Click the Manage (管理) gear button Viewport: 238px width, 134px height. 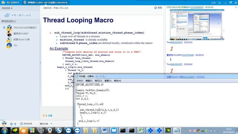pyautogui.click(x=158, y=8)
